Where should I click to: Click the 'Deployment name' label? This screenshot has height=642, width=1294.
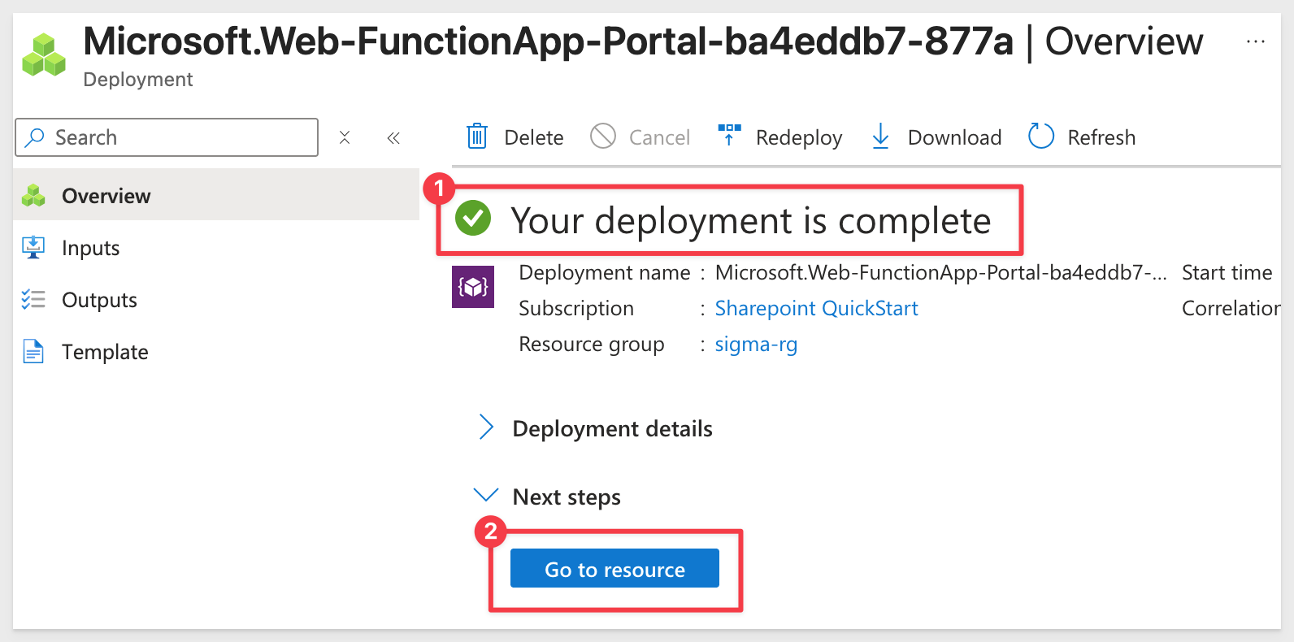coord(605,272)
